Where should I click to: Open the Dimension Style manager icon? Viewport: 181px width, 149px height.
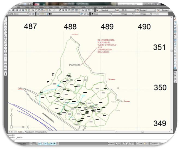coord(117,10)
